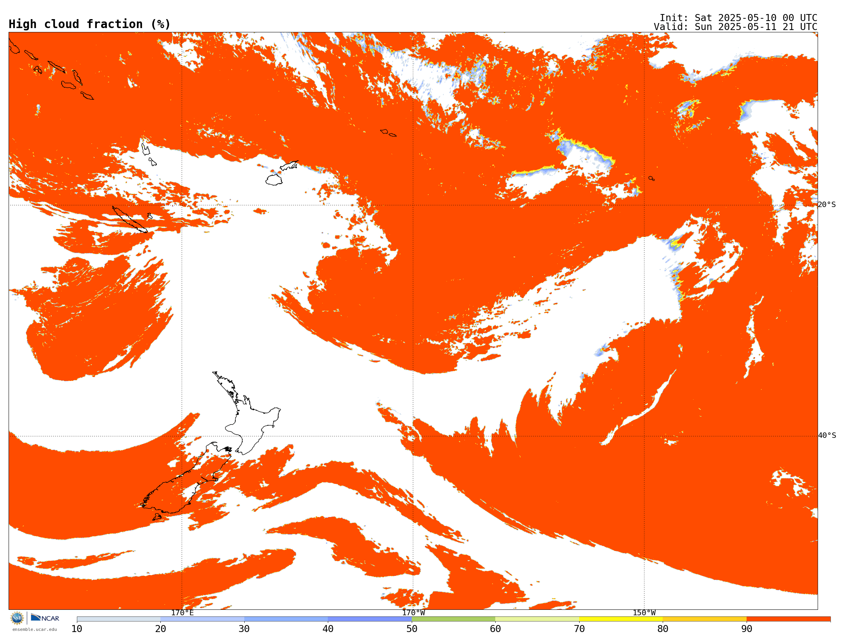Click the colorbar tick label 50
The image size is (843, 634).
click(412, 629)
